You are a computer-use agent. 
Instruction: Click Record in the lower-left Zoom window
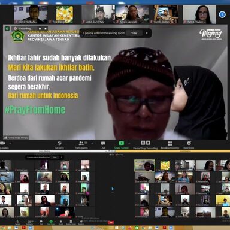pos(60,222)
